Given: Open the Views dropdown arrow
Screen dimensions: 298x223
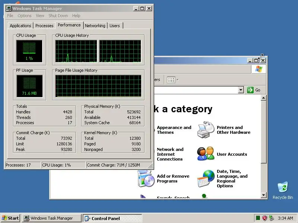Looking at the screenshot, I should [x=178, y=80].
